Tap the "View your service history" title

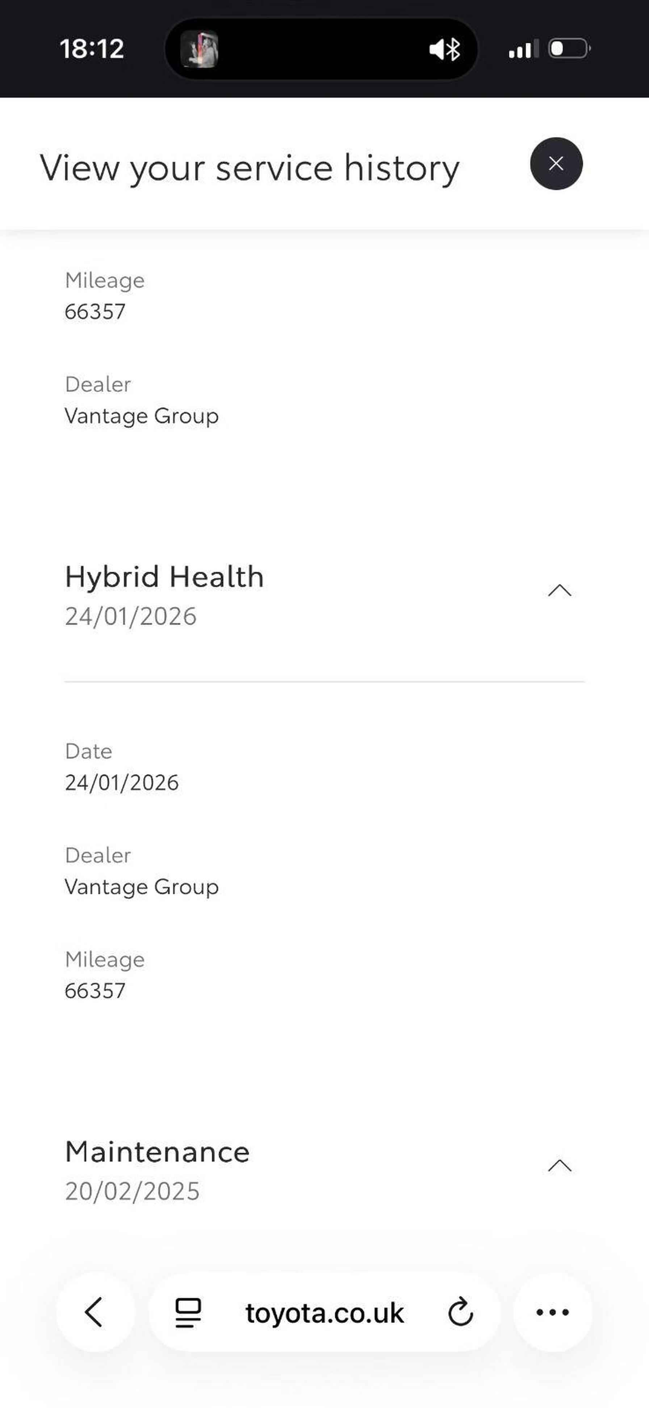pos(250,168)
